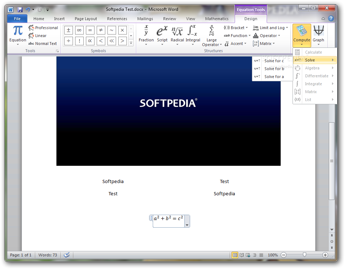Insert the equals symbol

click(x=90, y=30)
